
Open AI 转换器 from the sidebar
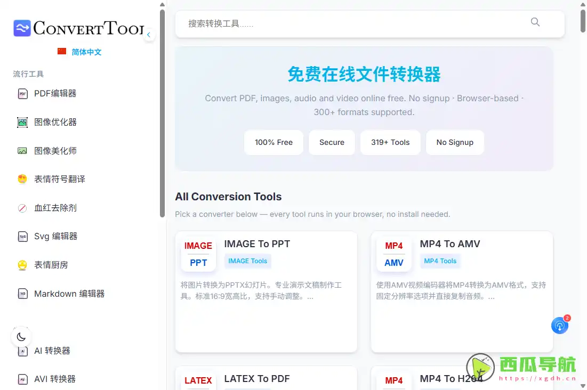(52, 351)
